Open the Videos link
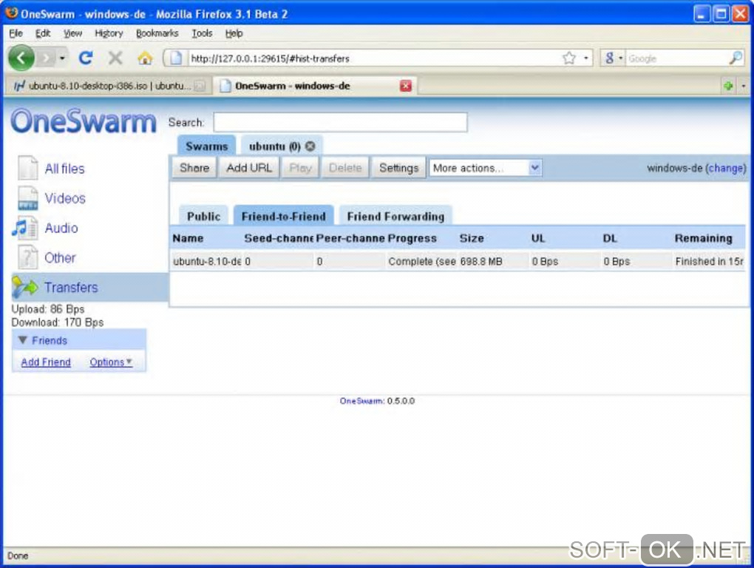Screen dimensions: 754x568 click(x=65, y=198)
